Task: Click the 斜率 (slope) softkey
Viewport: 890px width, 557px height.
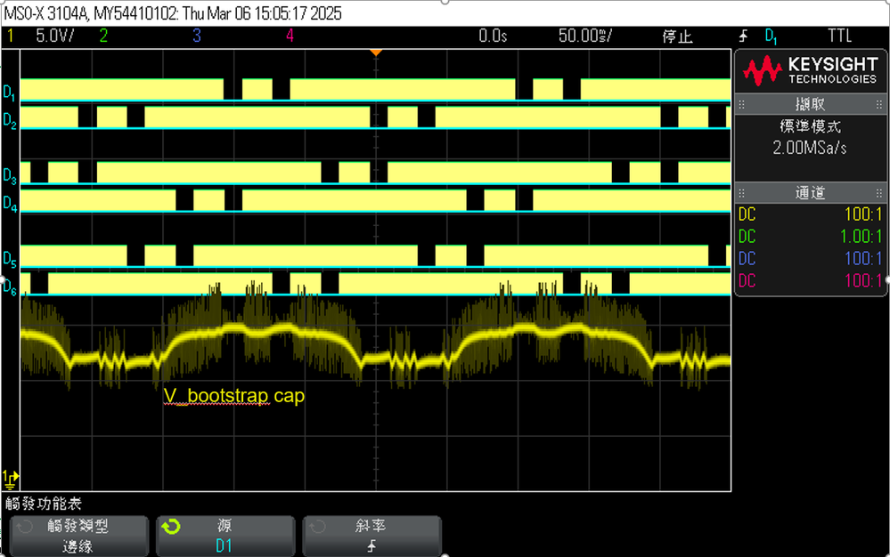Action: tap(372, 536)
